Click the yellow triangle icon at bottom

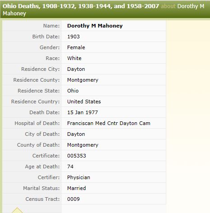click(17, 210)
